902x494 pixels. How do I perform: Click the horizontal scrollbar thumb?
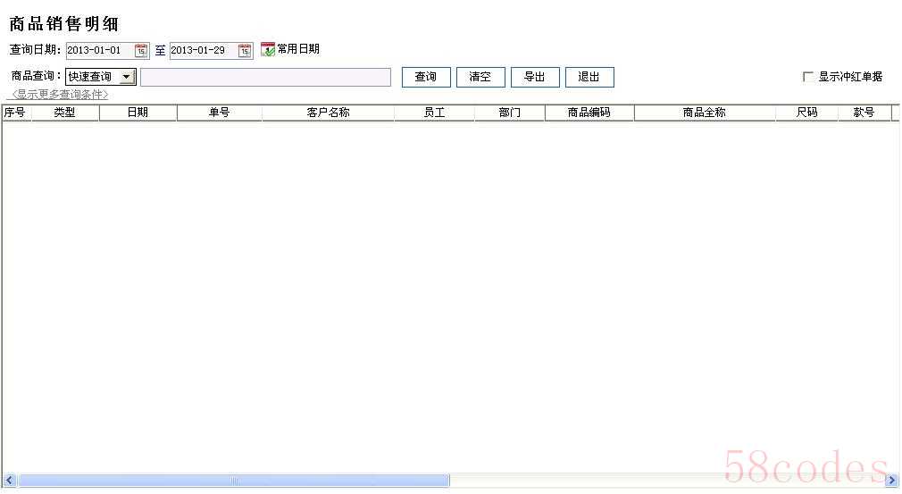click(x=234, y=481)
